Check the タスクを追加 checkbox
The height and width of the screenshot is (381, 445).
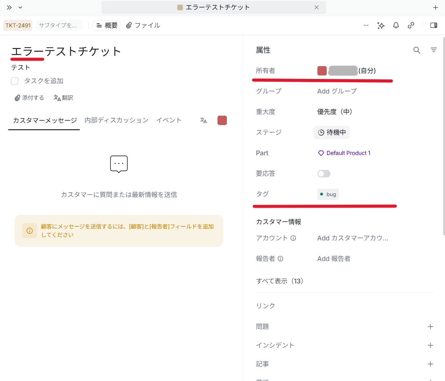pos(15,81)
